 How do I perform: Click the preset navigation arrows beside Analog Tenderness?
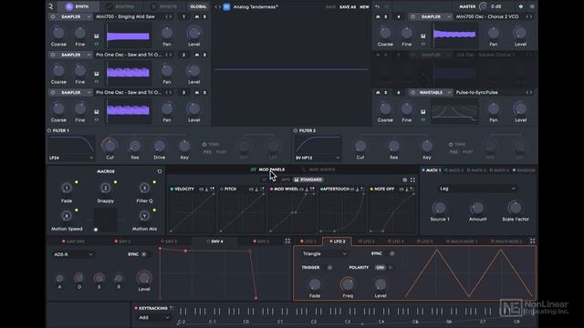point(218,6)
